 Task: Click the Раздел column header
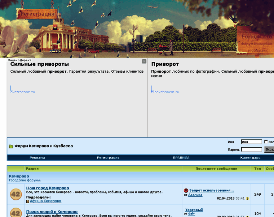32,169
